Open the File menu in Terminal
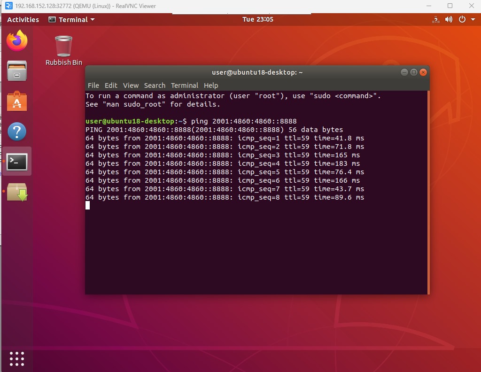This screenshot has width=481, height=372. (x=93, y=85)
